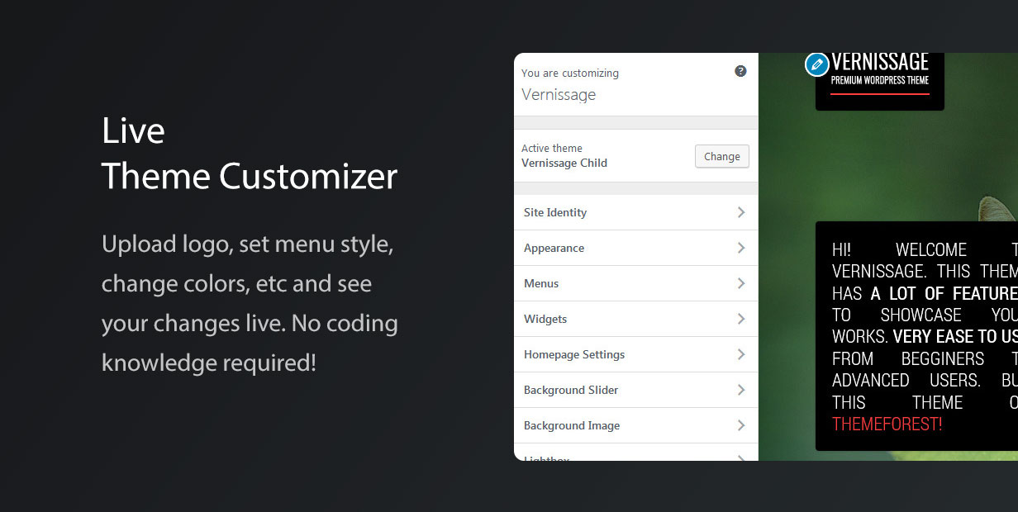This screenshot has height=512, width=1018.
Task: Click the Background Slider chevron arrow
Action: pos(741,390)
